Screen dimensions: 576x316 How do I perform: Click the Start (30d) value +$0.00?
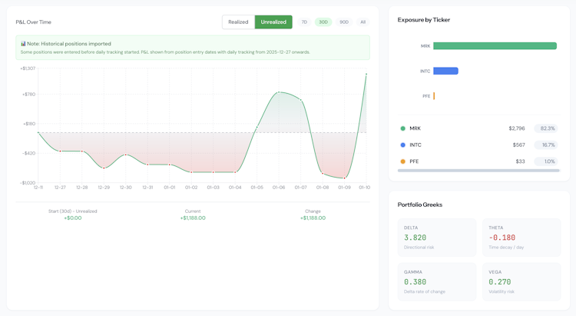click(x=73, y=218)
